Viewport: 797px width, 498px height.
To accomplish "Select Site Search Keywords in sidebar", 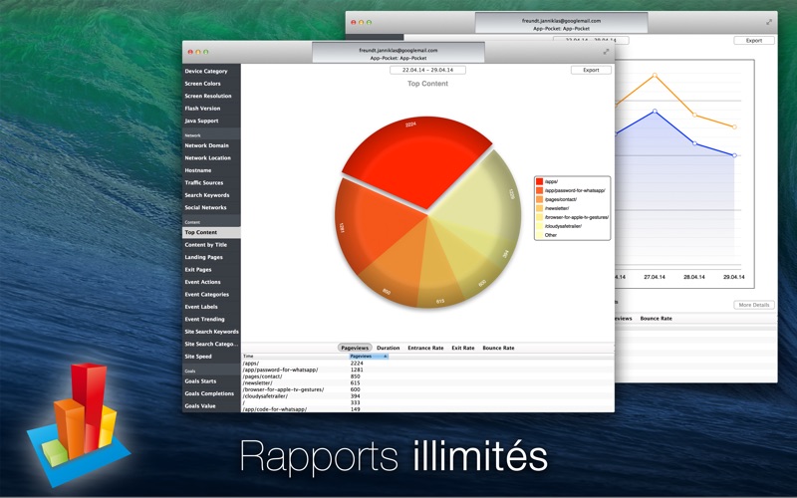I will tap(211, 332).
